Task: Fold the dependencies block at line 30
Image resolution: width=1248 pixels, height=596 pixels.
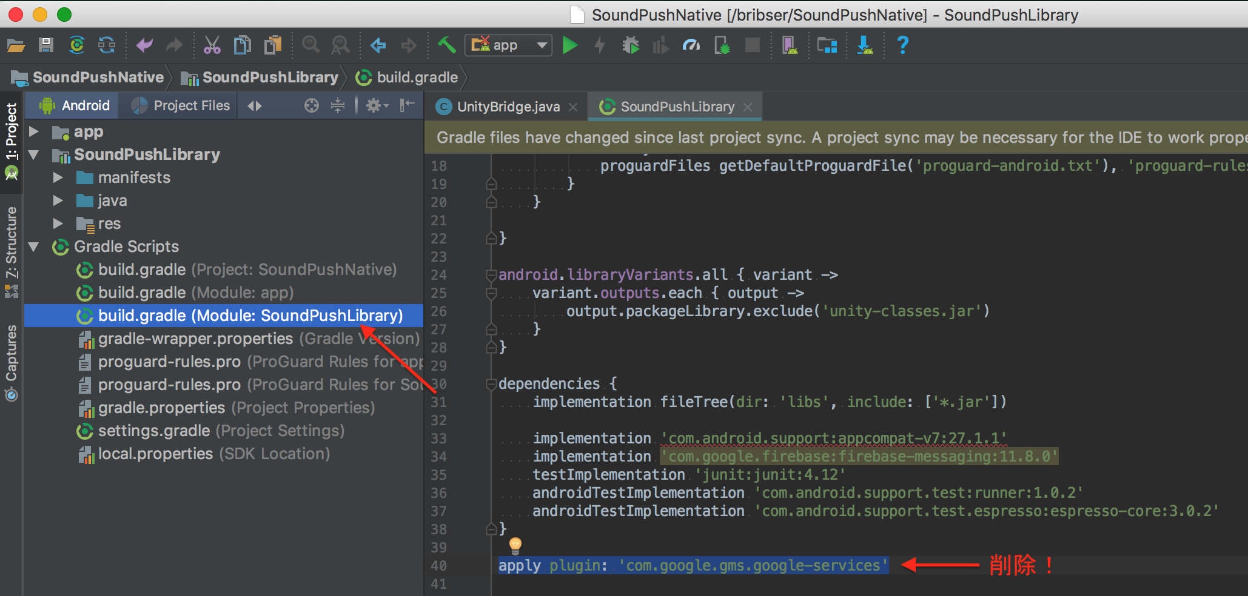Action: [492, 384]
